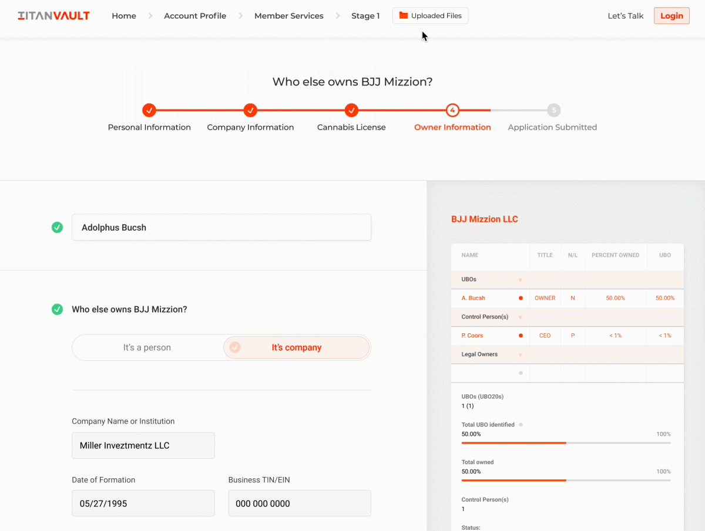Image resolution: width=705 pixels, height=531 pixels.
Task: Click the PERCENT OWNED column header
Action: pos(615,255)
